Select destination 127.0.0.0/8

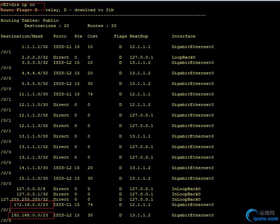tap(31, 189)
